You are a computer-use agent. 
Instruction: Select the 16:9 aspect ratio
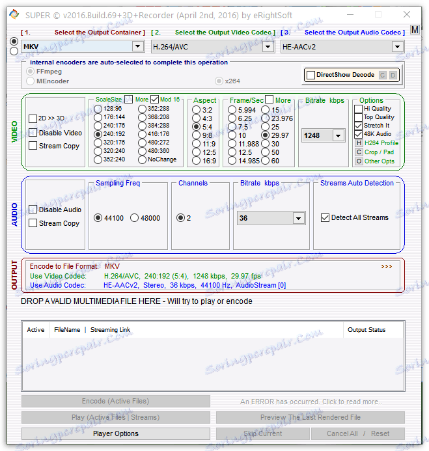(x=196, y=161)
